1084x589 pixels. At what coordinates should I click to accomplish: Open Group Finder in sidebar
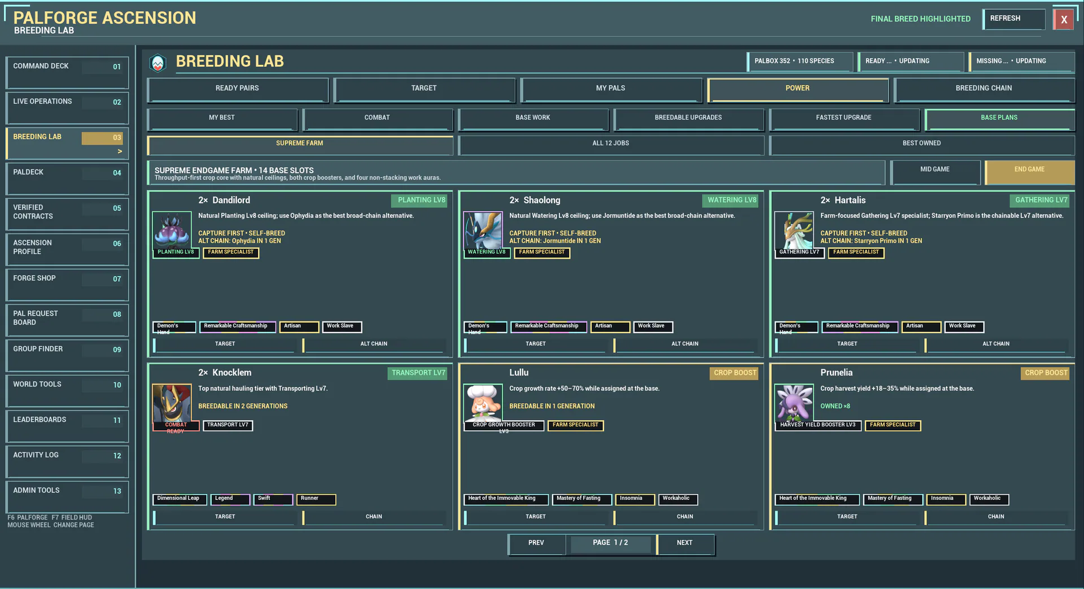coord(67,355)
